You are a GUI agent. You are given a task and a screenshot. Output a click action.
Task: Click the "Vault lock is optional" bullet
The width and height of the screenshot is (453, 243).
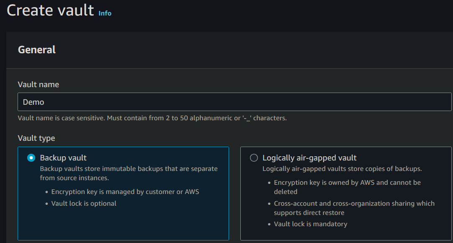(84, 204)
